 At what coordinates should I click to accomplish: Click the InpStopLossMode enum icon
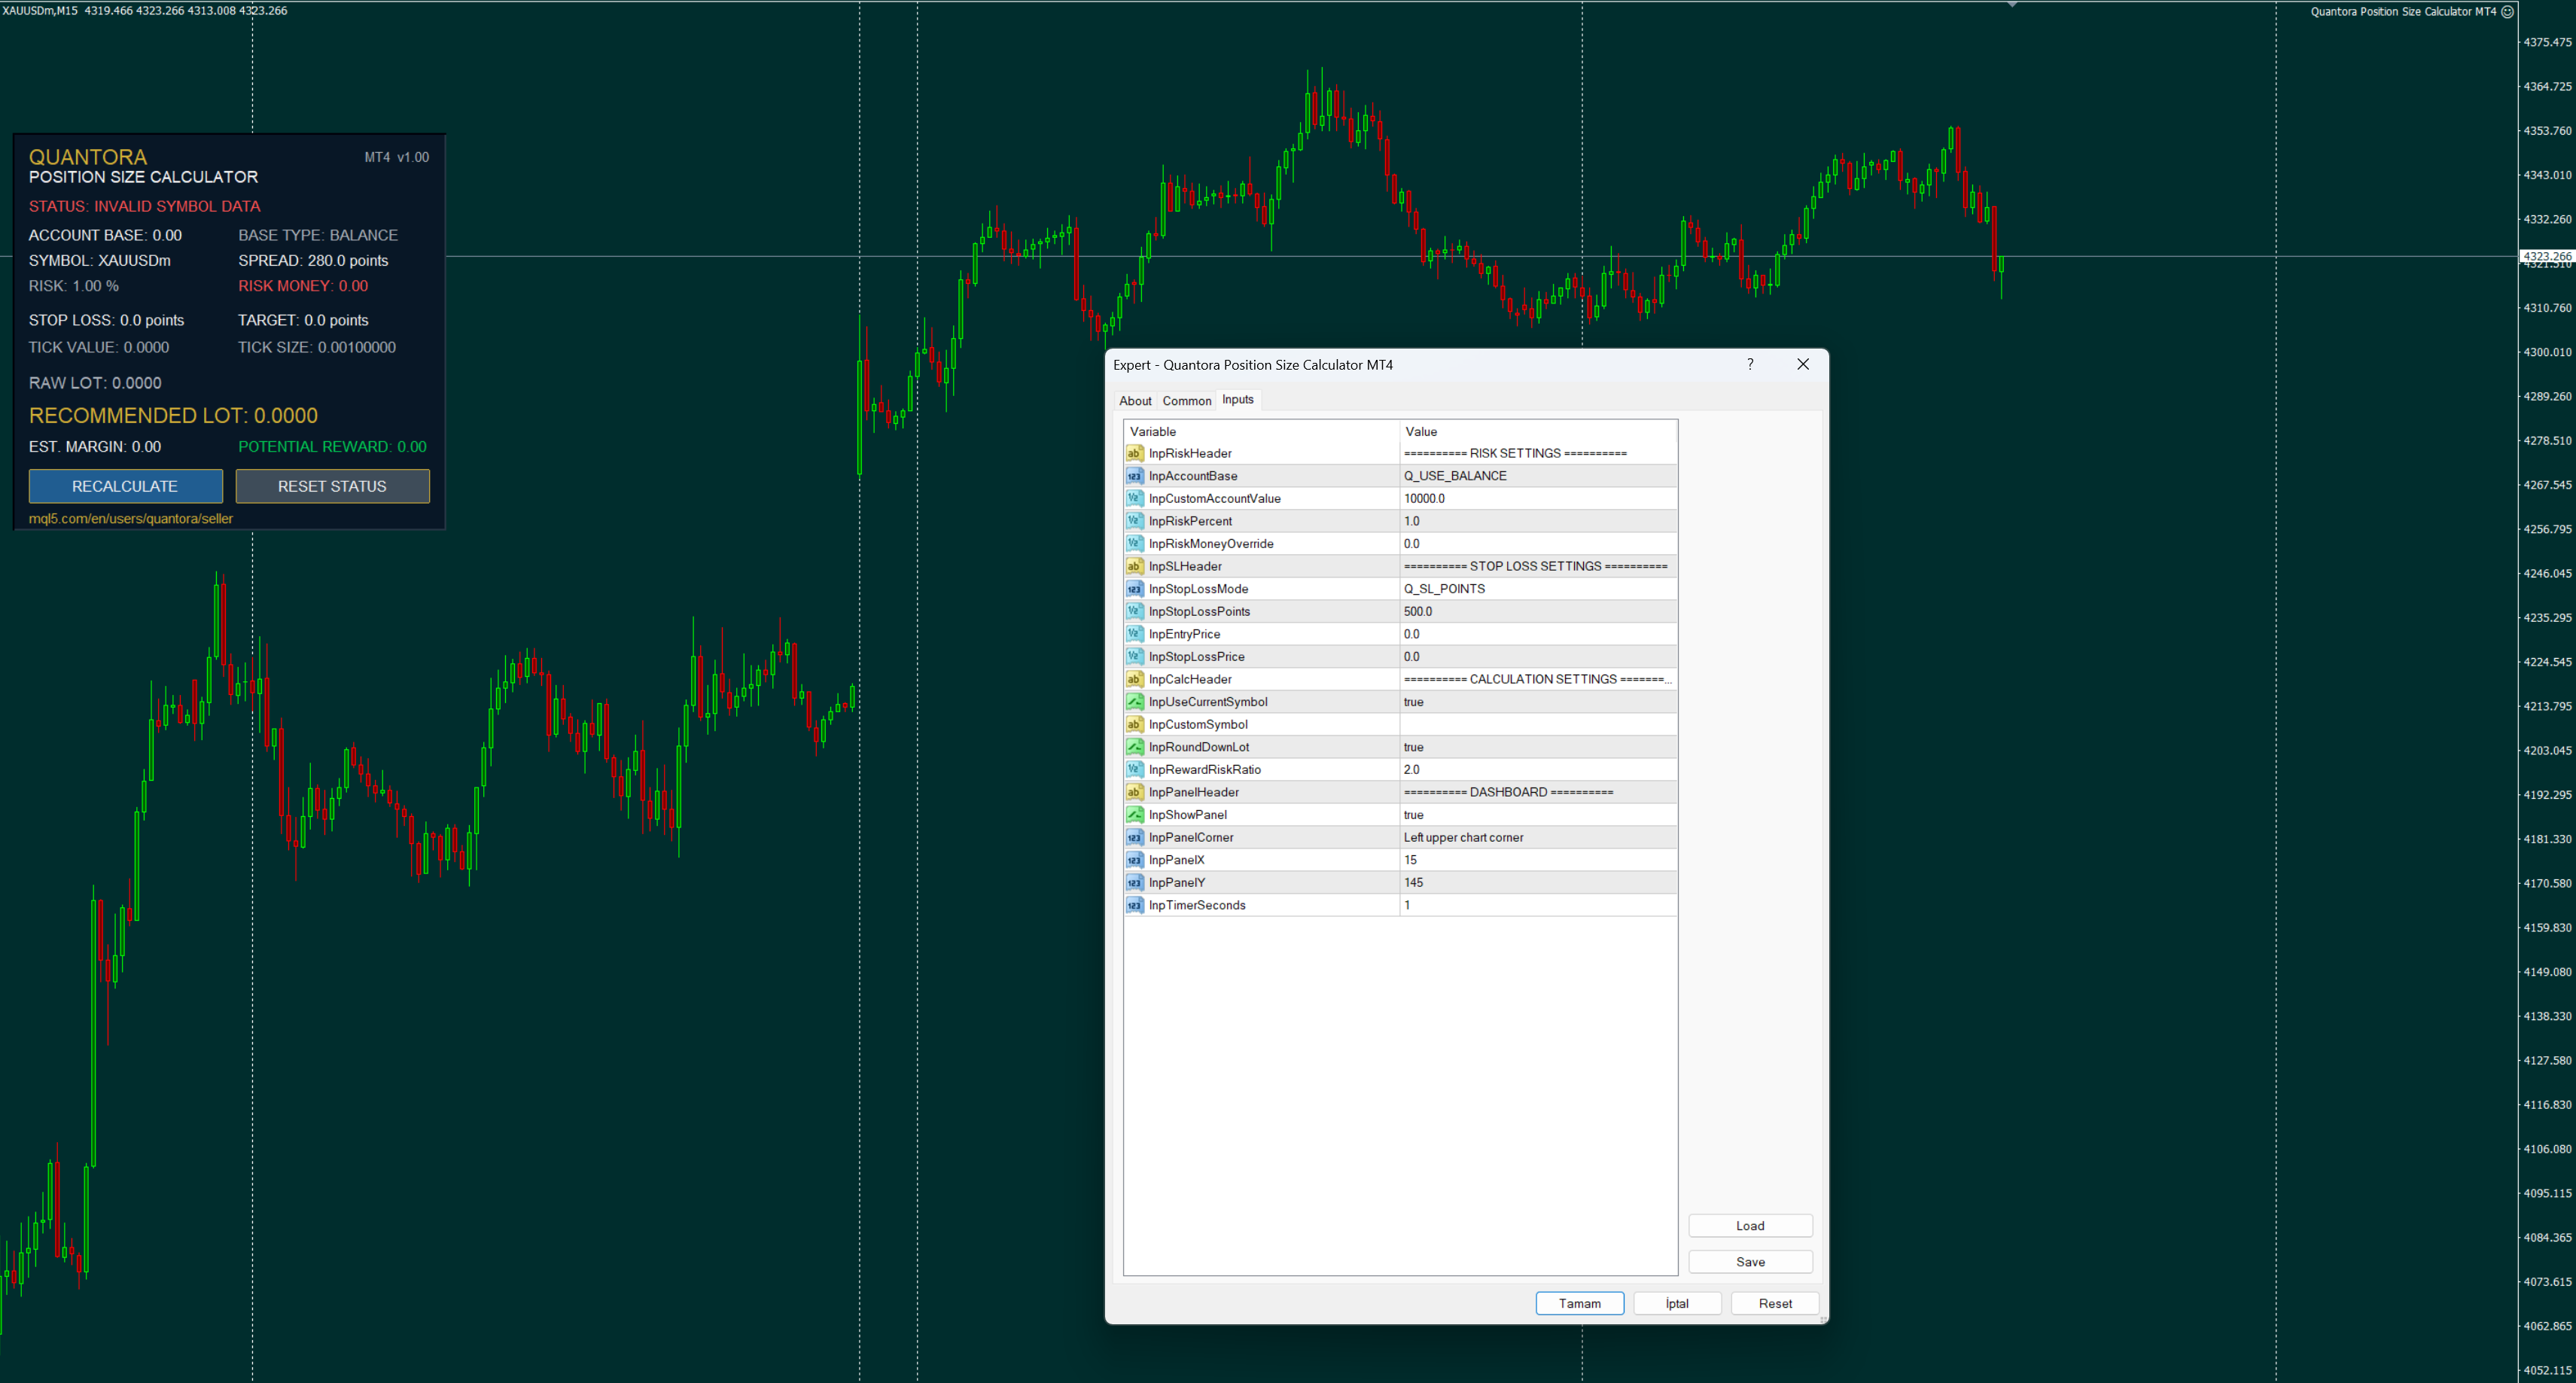click(x=1134, y=589)
